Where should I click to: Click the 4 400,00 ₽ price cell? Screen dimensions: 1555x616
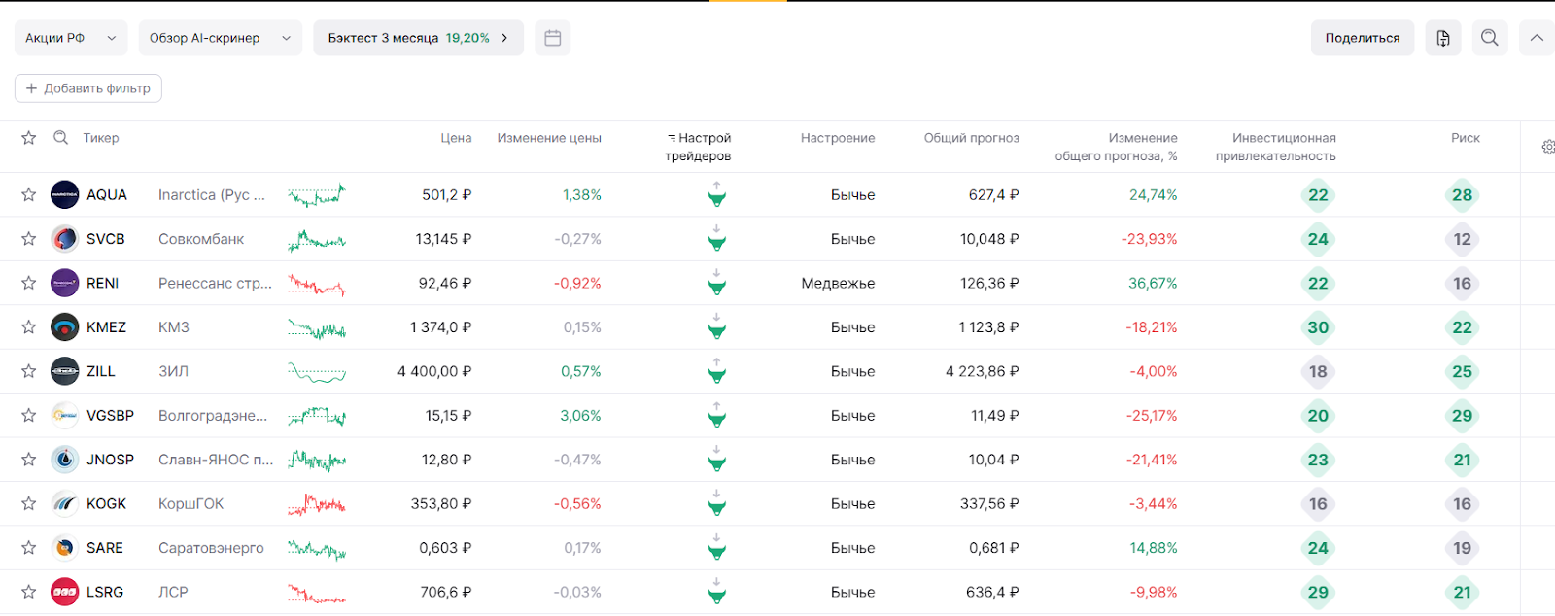(x=434, y=371)
